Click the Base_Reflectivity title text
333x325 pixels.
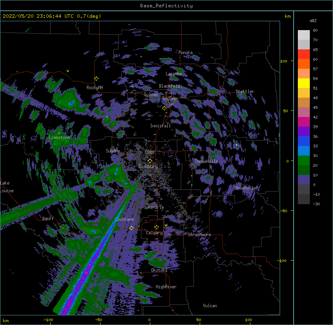click(166, 6)
